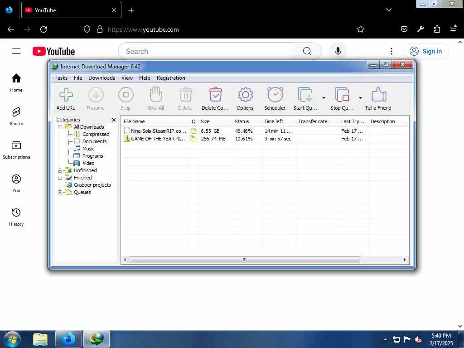
Task: Open YouTube Shorts in sidebar
Action: pos(16,116)
